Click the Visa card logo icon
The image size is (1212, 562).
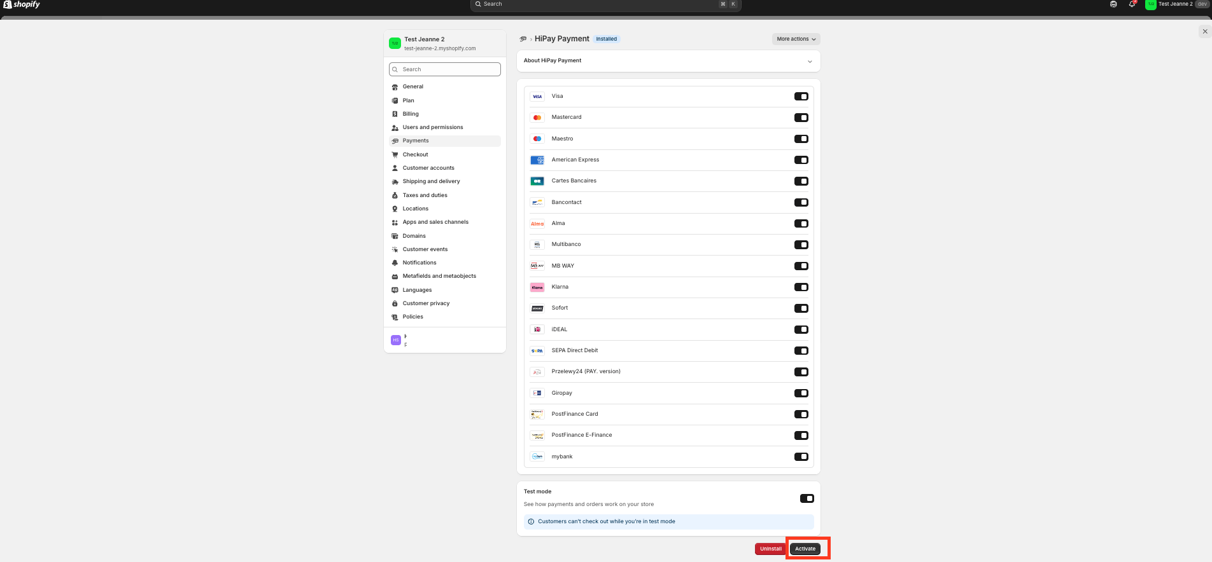(x=537, y=97)
